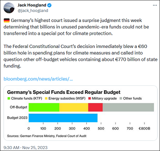Click the chart title Germany's Special Funds

tap(64, 92)
